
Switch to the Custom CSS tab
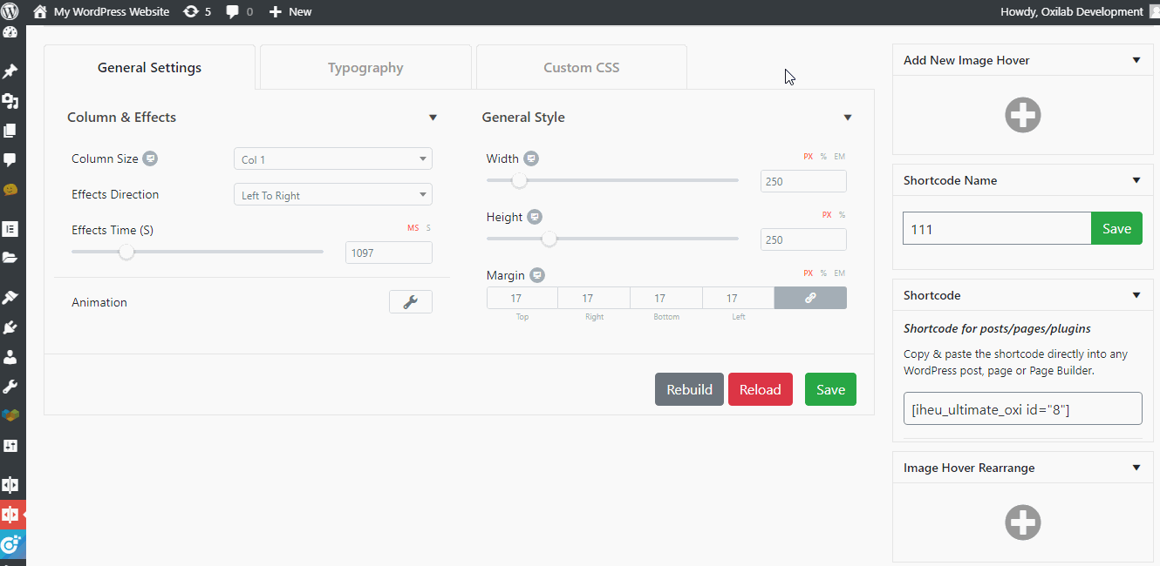(582, 67)
